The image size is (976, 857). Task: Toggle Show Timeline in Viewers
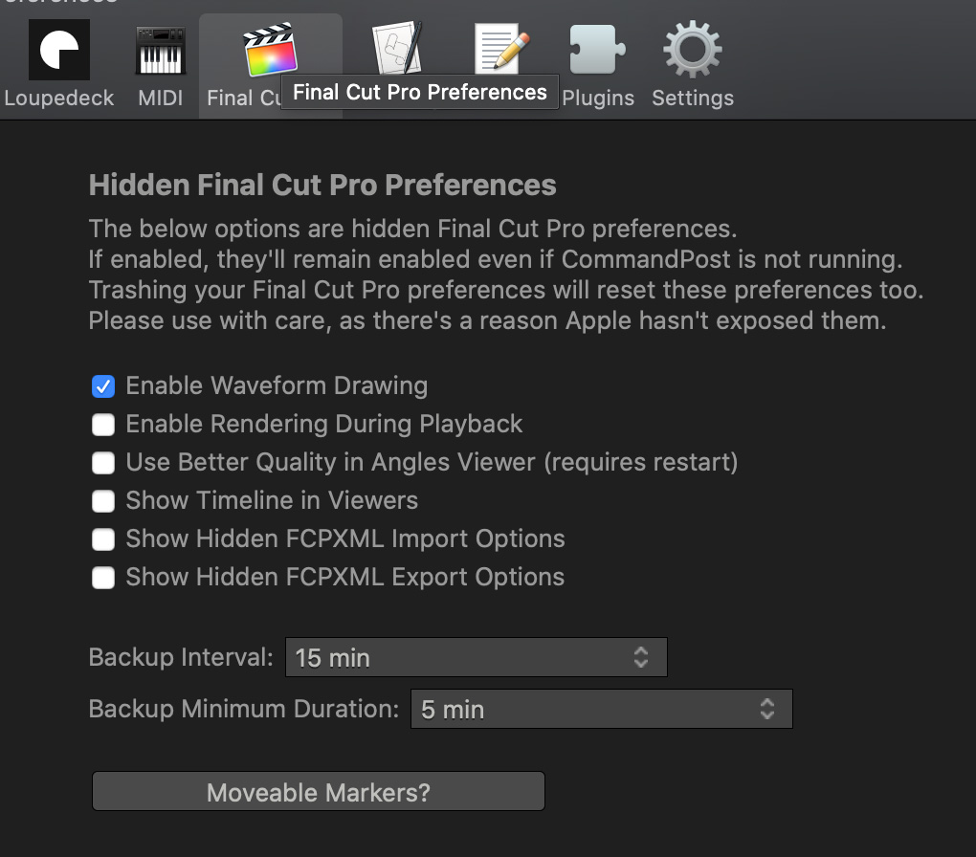(x=103, y=501)
